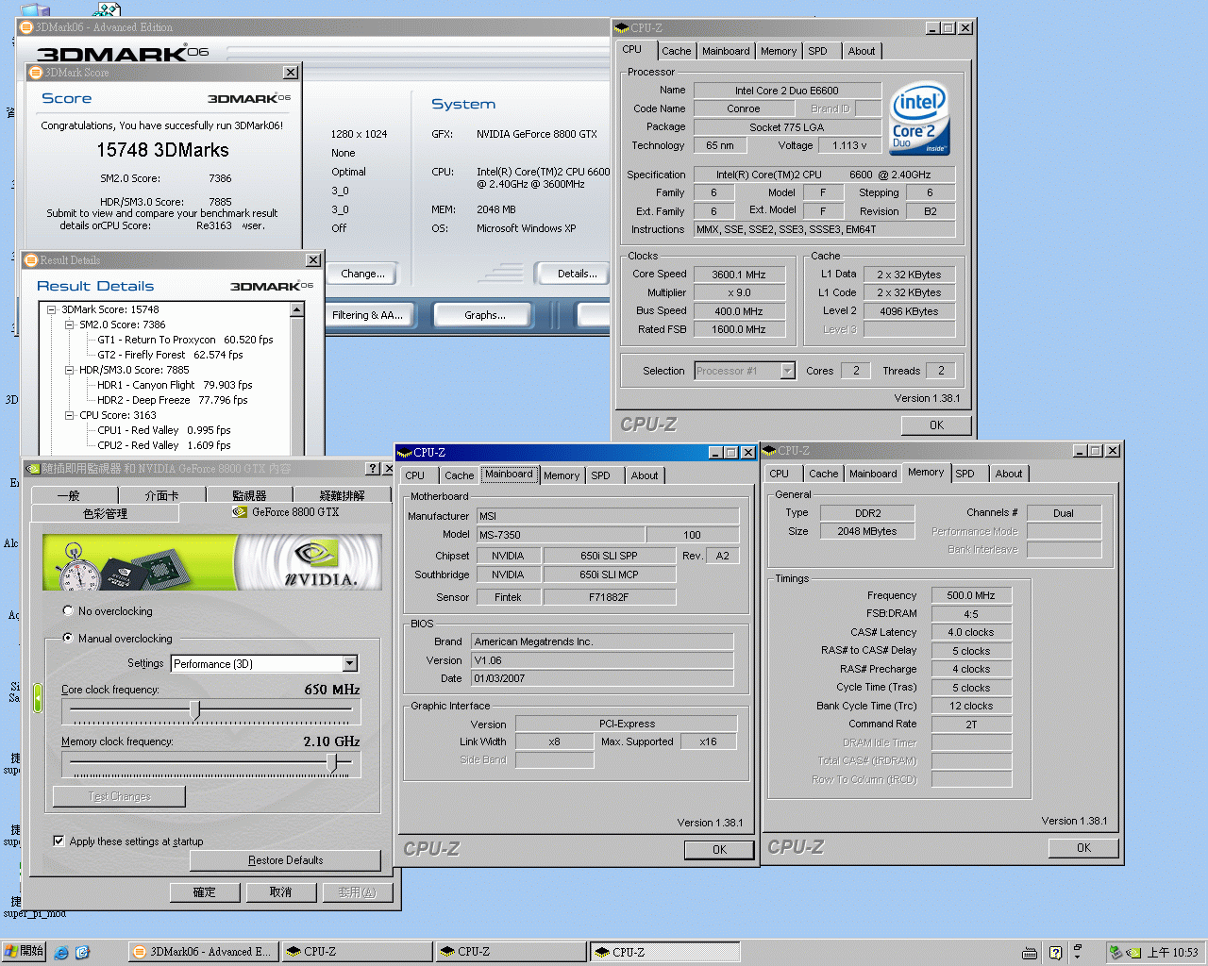This screenshot has height=966, width=1208.
Task: Click the NVIDIA icon on GeForce 8800 GTX tab
Action: [240, 512]
